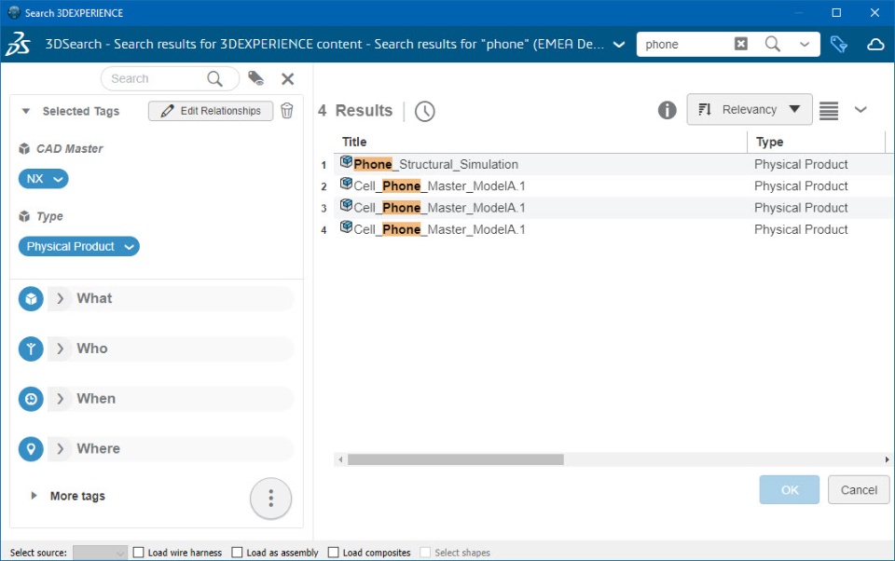
Task: Sort by the Title column header
Action: coord(541,142)
